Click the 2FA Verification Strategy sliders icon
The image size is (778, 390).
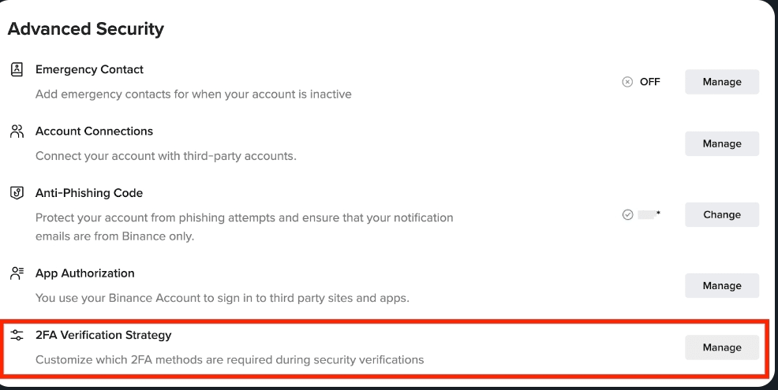click(x=16, y=335)
